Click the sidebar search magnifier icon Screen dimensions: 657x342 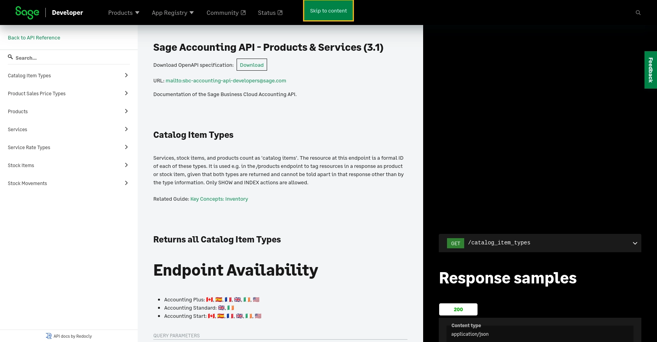[x=11, y=57]
